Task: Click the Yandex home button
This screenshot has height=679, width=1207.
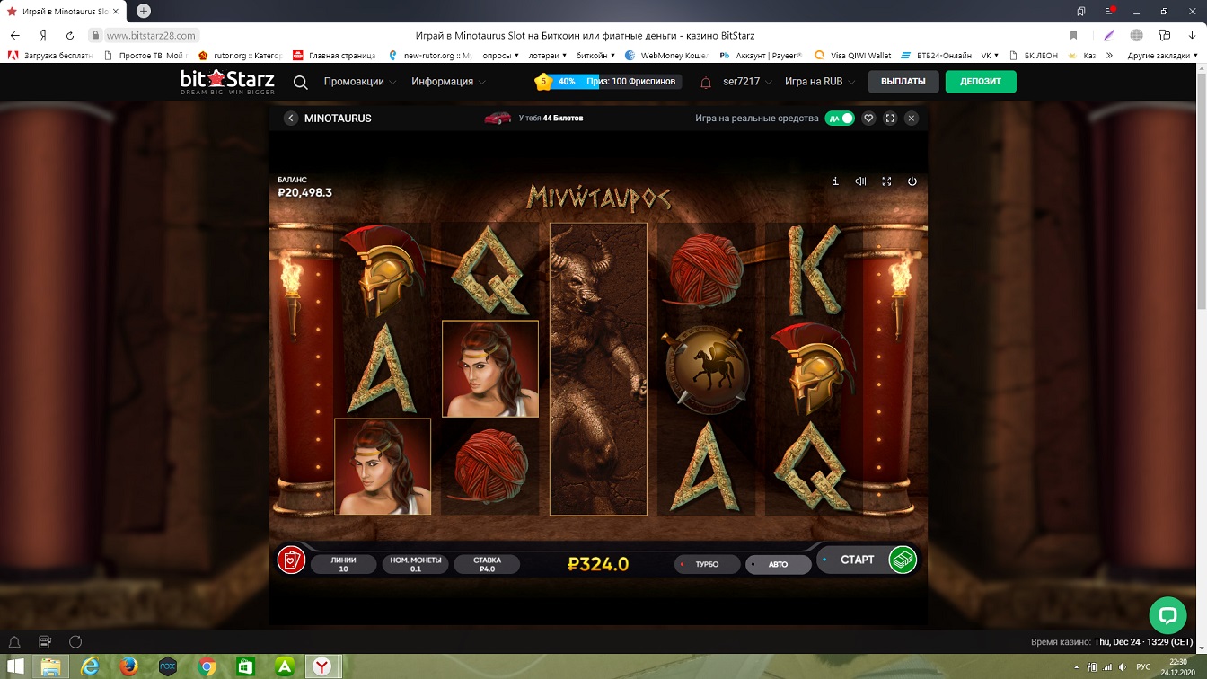Action: (42, 35)
